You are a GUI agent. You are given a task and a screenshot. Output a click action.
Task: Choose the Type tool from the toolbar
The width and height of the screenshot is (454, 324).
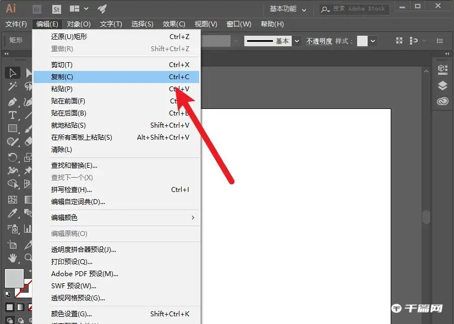pos(12,116)
